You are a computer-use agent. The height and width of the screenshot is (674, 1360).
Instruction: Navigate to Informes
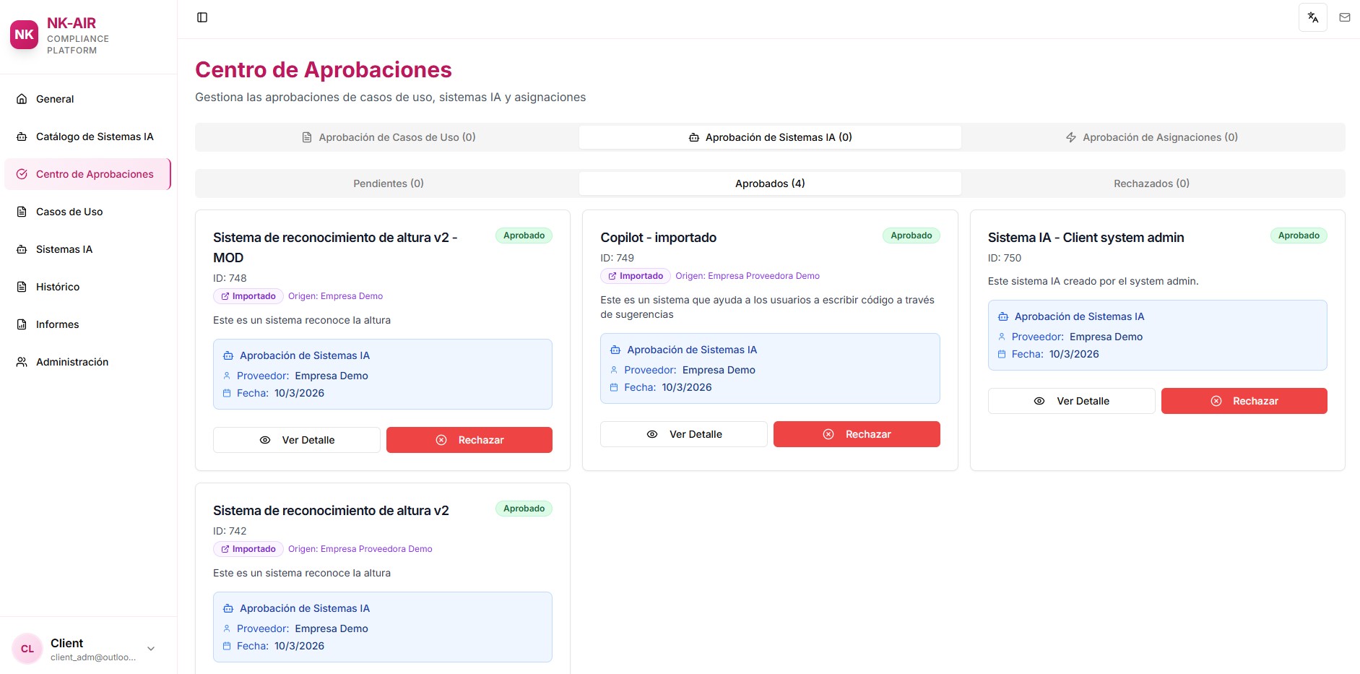(87, 324)
